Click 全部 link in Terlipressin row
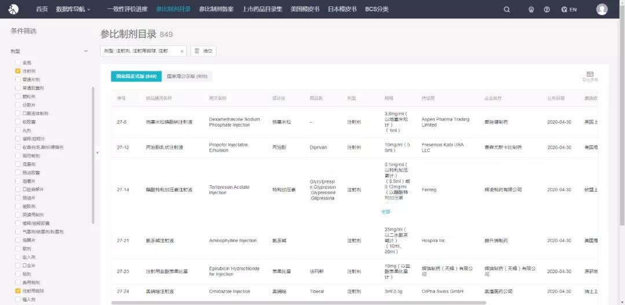625x305 pixels. click(x=385, y=212)
